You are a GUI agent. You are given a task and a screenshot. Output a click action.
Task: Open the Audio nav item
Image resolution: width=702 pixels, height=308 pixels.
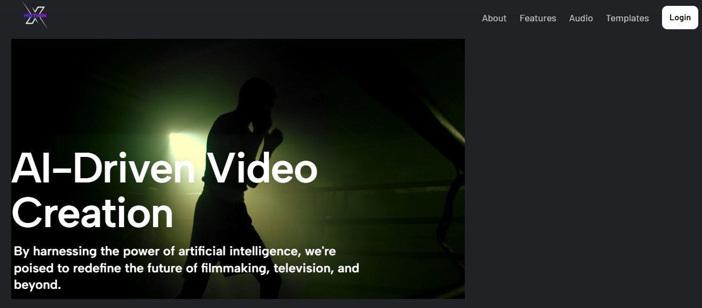(x=581, y=18)
